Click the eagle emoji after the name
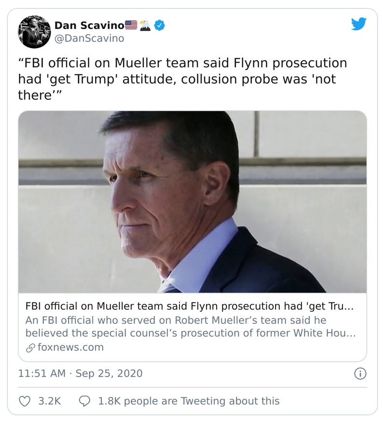Image resolution: width=386 pixels, height=423 pixels. pyautogui.click(x=145, y=25)
